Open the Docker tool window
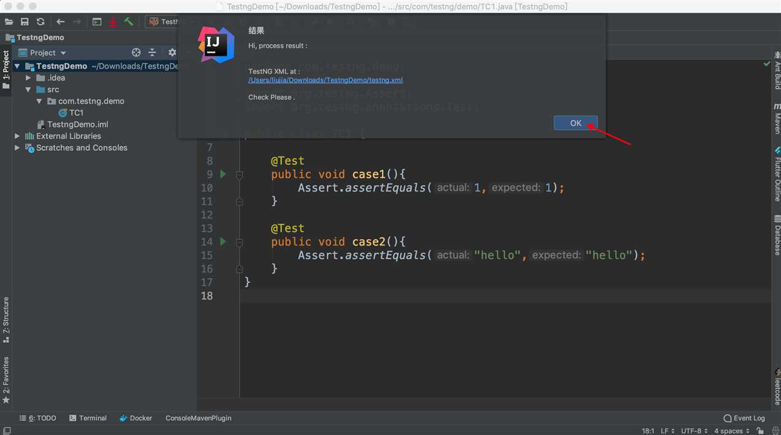The image size is (781, 435). 135,418
